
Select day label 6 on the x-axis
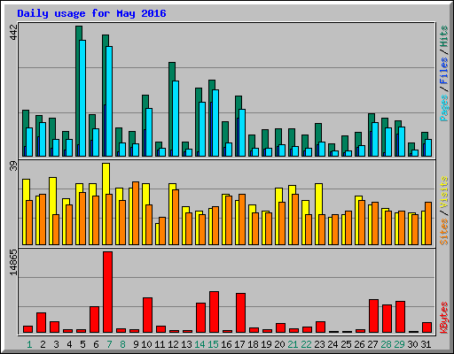(96, 344)
